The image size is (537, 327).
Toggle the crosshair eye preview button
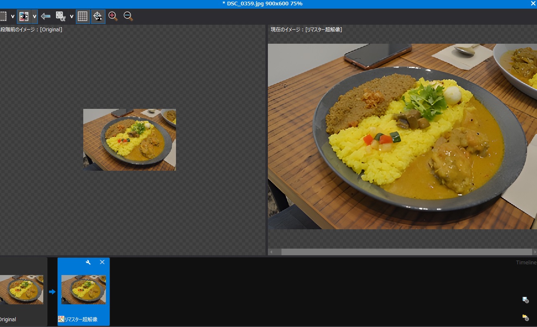coord(98,16)
